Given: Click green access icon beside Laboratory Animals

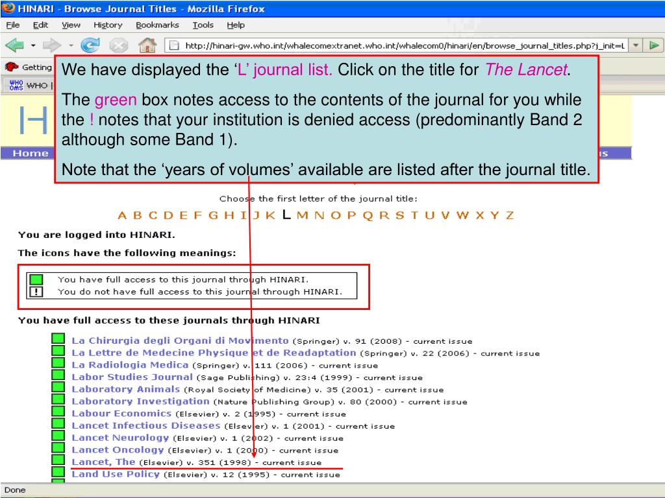Looking at the screenshot, I should 58,387.
